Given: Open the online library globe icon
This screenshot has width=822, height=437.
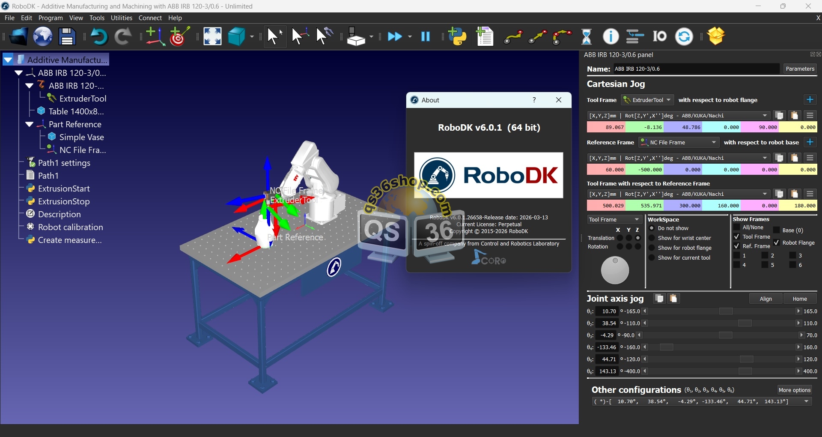Looking at the screenshot, I should (x=43, y=36).
